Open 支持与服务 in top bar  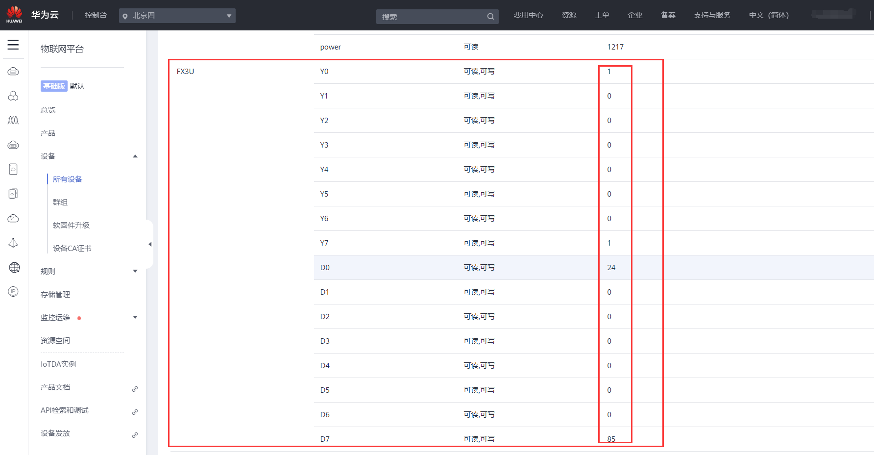[712, 15]
